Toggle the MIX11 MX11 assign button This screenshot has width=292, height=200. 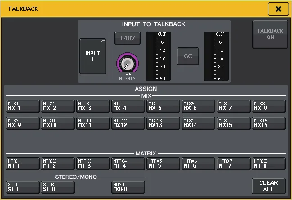[93, 123]
